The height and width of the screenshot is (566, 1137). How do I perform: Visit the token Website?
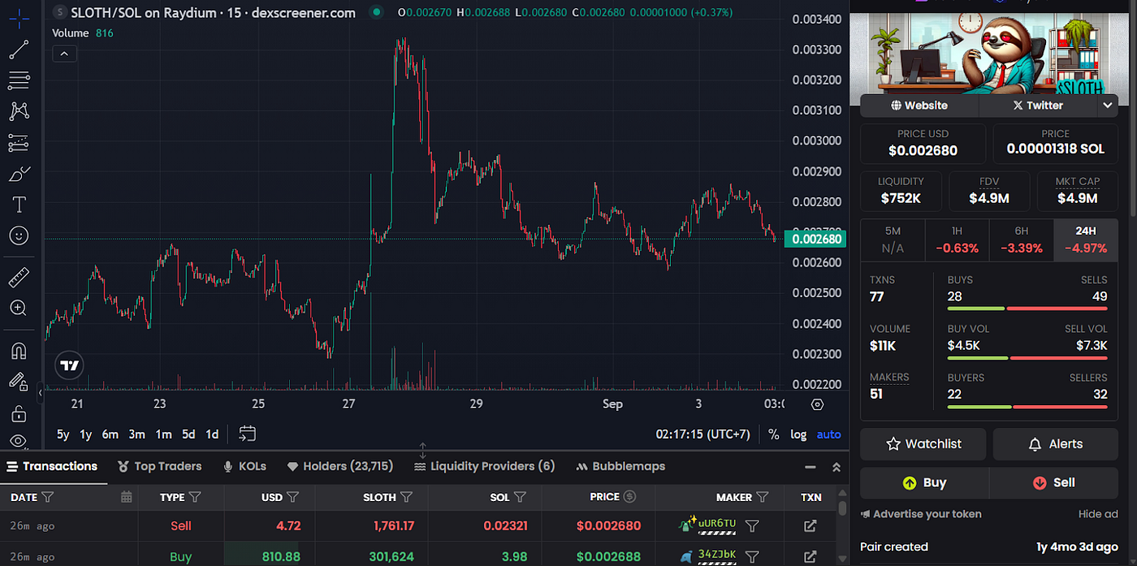click(x=919, y=106)
